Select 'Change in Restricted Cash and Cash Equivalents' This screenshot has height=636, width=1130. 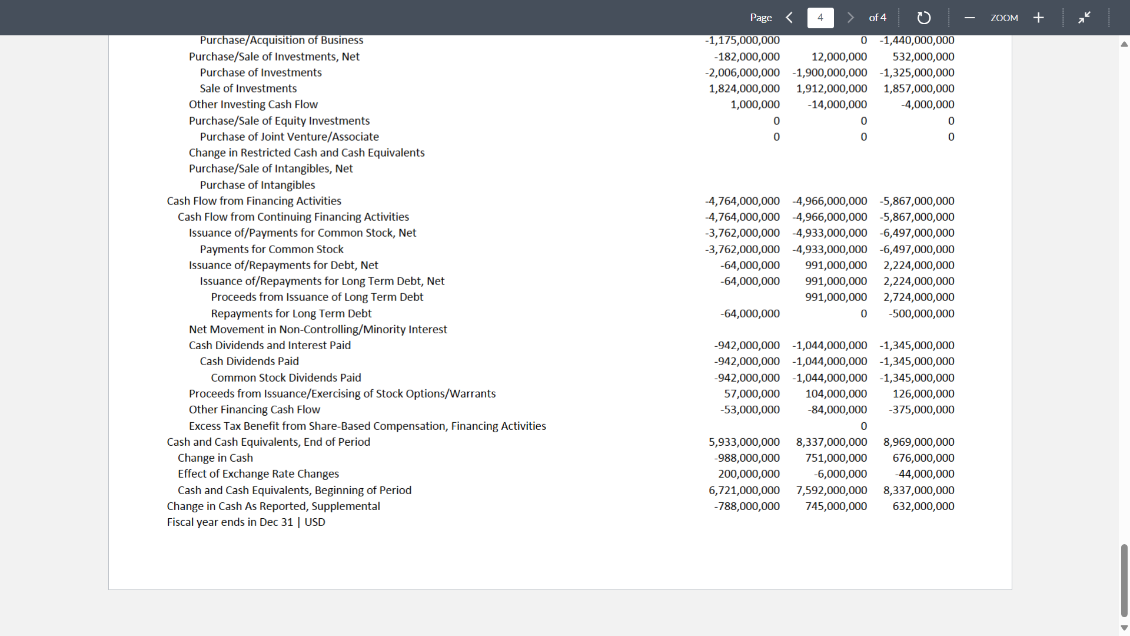(x=307, y=153)
